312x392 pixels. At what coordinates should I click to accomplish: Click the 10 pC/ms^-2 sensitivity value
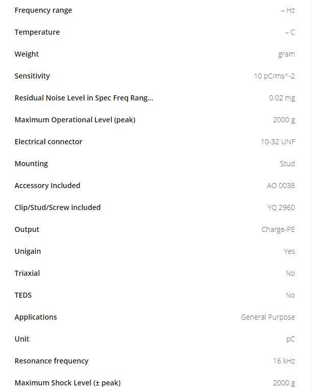pyautogui.click(x=274, y=76)
